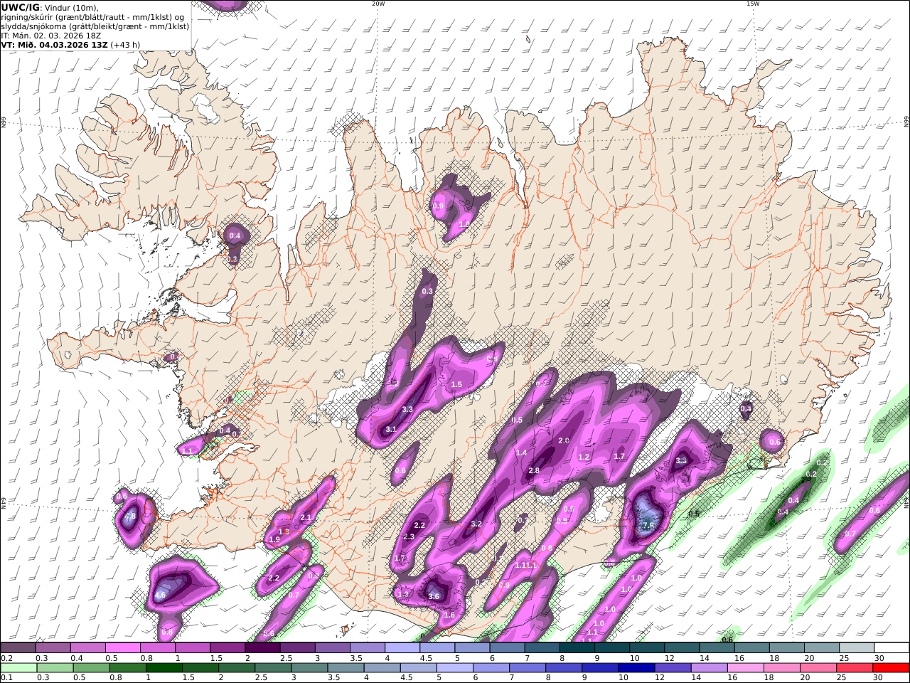
Task: Click the pale gray swatch between 25 and 30
Action: point(856,648)
